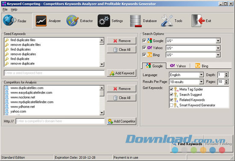Click the Search Suggest key icon
The image size is (235, 161).
click(x=176, y=95)
